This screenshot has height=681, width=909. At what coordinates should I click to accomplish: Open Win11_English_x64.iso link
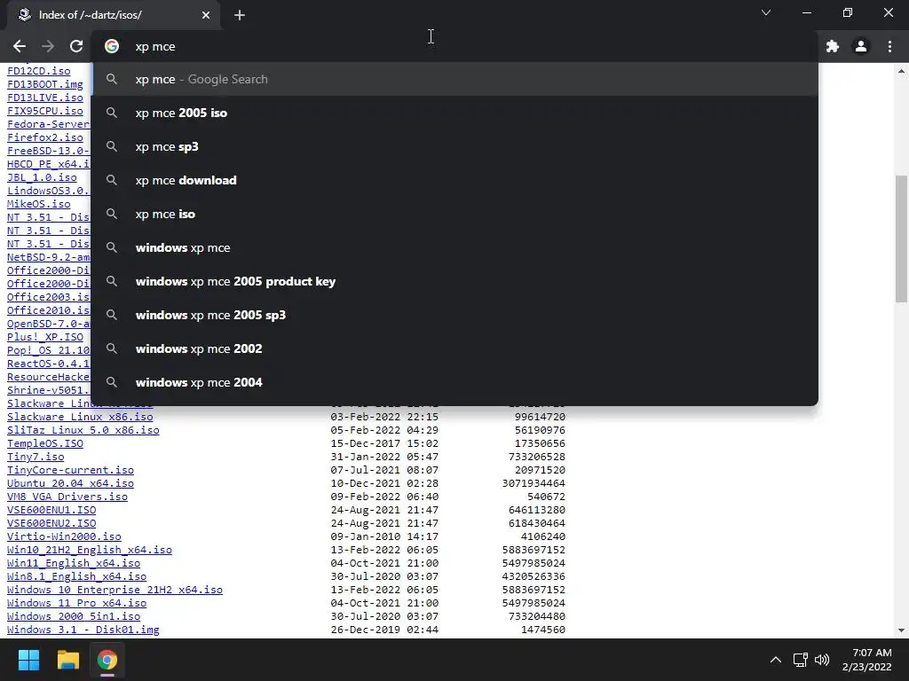click(74, 563)
